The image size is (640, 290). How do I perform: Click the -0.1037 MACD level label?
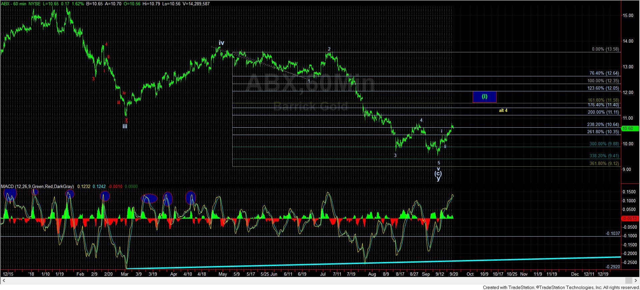[x=613, y=234]
